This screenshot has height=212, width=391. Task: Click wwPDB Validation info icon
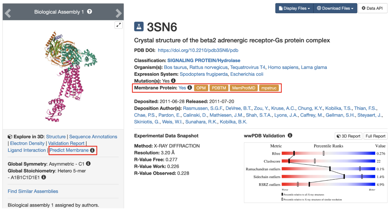pyautogui.click(x=290, y=136)
